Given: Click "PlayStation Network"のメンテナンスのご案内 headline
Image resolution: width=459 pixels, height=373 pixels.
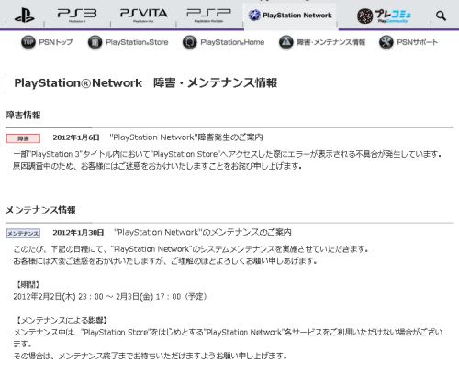Looking at the screenshot, I should point(203,232).
